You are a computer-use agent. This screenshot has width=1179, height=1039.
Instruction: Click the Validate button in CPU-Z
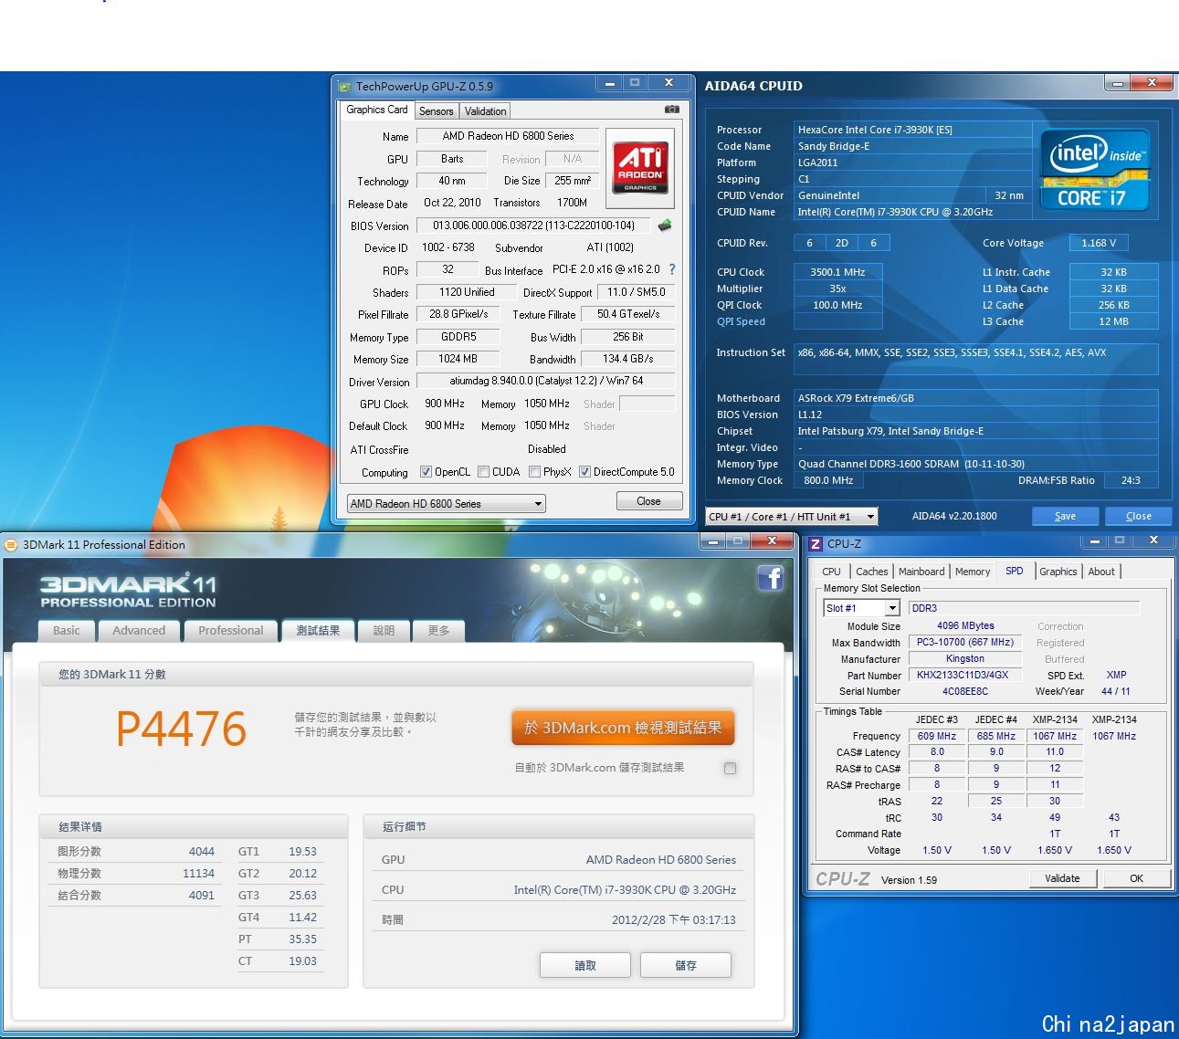1062,878
